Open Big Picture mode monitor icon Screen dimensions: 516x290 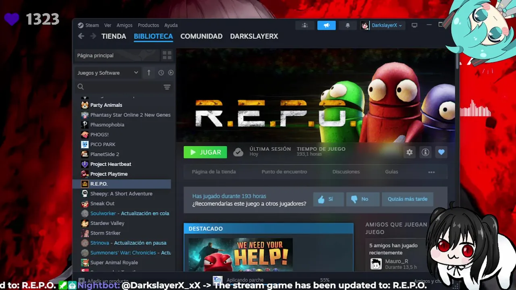(x=414, y=25)
